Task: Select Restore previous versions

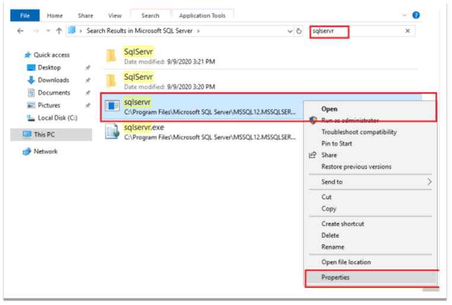Action: [x=356, y=166]
